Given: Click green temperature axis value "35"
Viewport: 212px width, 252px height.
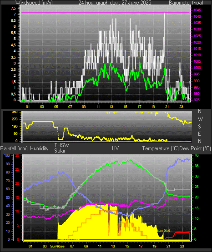Looking at the screenshot, I should point(197,166).
